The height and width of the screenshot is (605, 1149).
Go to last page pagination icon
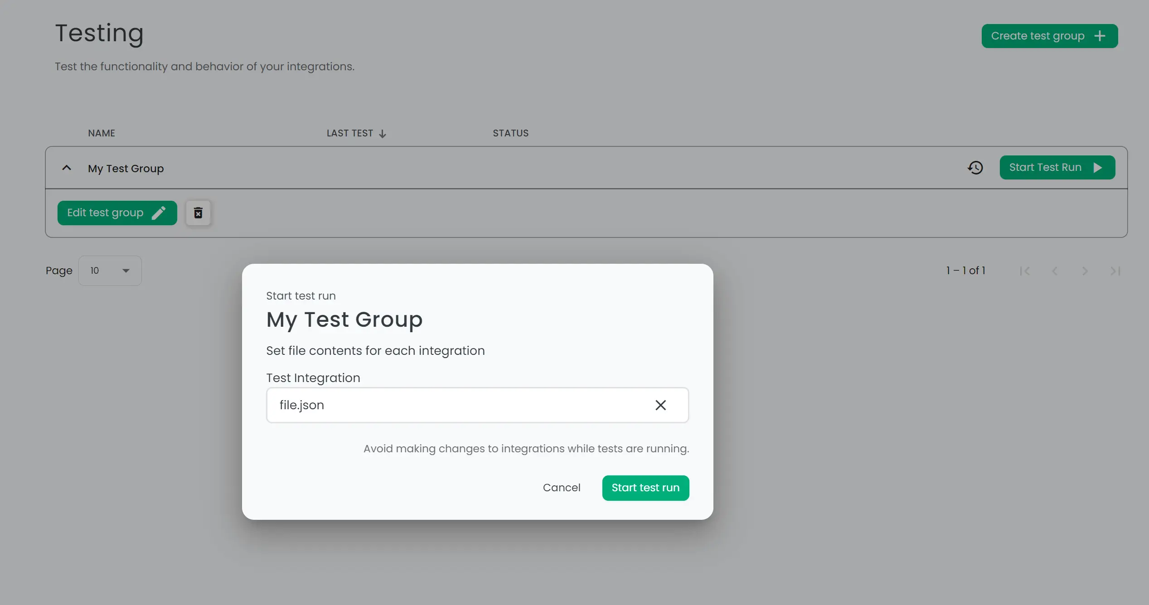[x=1115, y=271]
